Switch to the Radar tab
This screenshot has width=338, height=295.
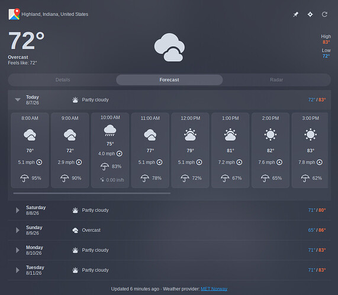(x=276, y=80)
